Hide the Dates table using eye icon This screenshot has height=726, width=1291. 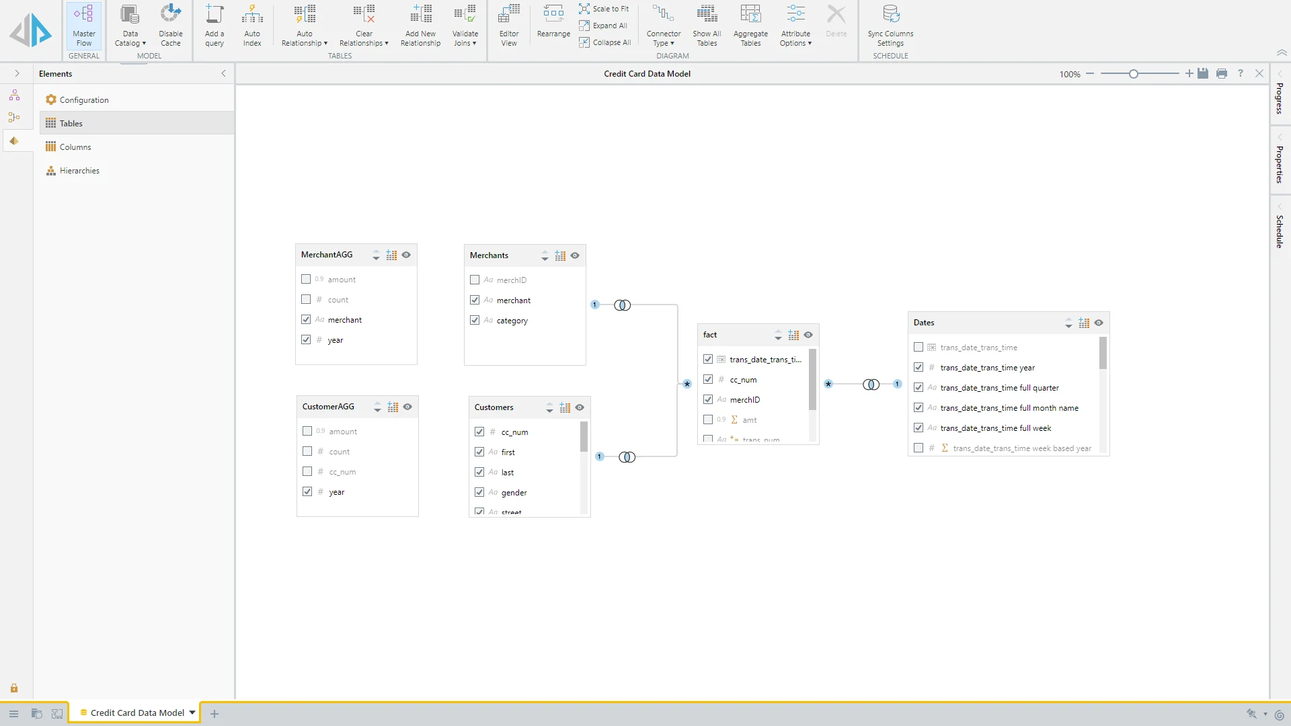[1099, 323]
